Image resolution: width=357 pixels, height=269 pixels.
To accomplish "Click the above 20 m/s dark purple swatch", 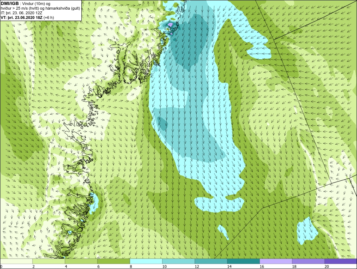I will pos(341,261).
